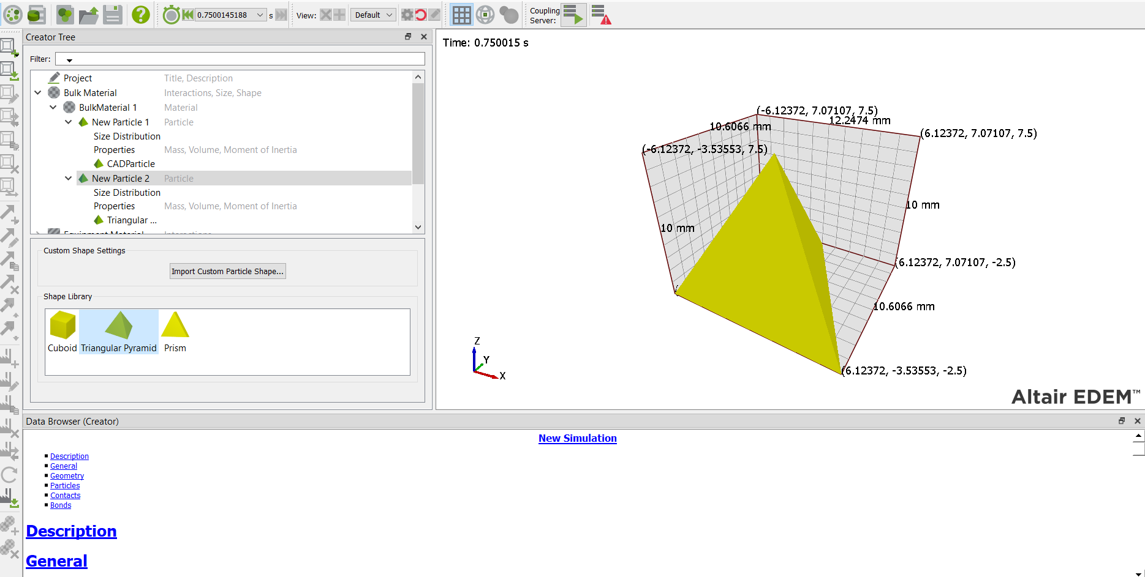Image resolution: width=1145 pixels, height=577 pixels.
Task: Select CADParticle in the Creator Tree
Action: (130, 164)
